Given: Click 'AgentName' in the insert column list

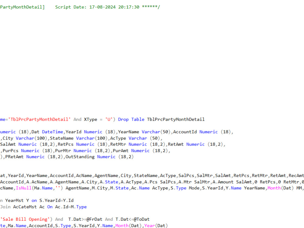Looking at the screenshot, I should [x=106, y=176].
